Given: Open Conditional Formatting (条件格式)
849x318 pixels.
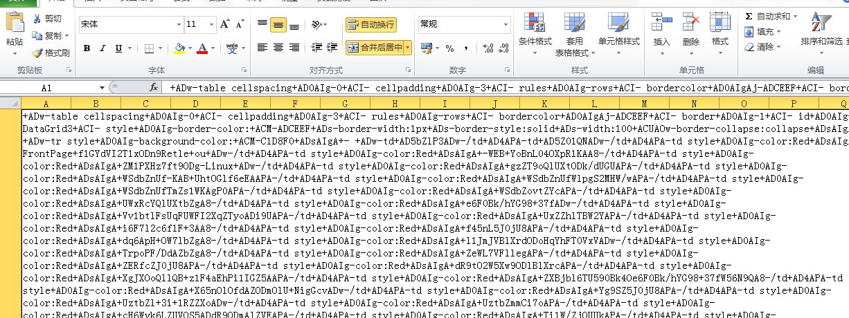Looking at the screenshot, I should click(x=535, y=35).
